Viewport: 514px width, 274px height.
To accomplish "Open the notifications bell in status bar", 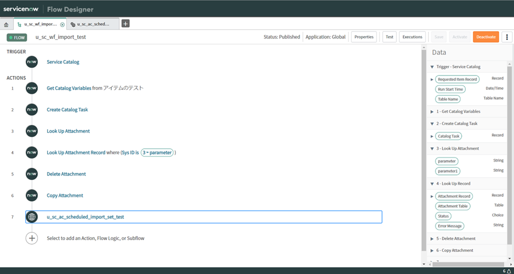I will [508, 271].
